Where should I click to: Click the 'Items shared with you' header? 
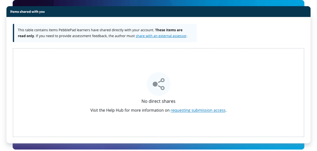coord(27,12)
